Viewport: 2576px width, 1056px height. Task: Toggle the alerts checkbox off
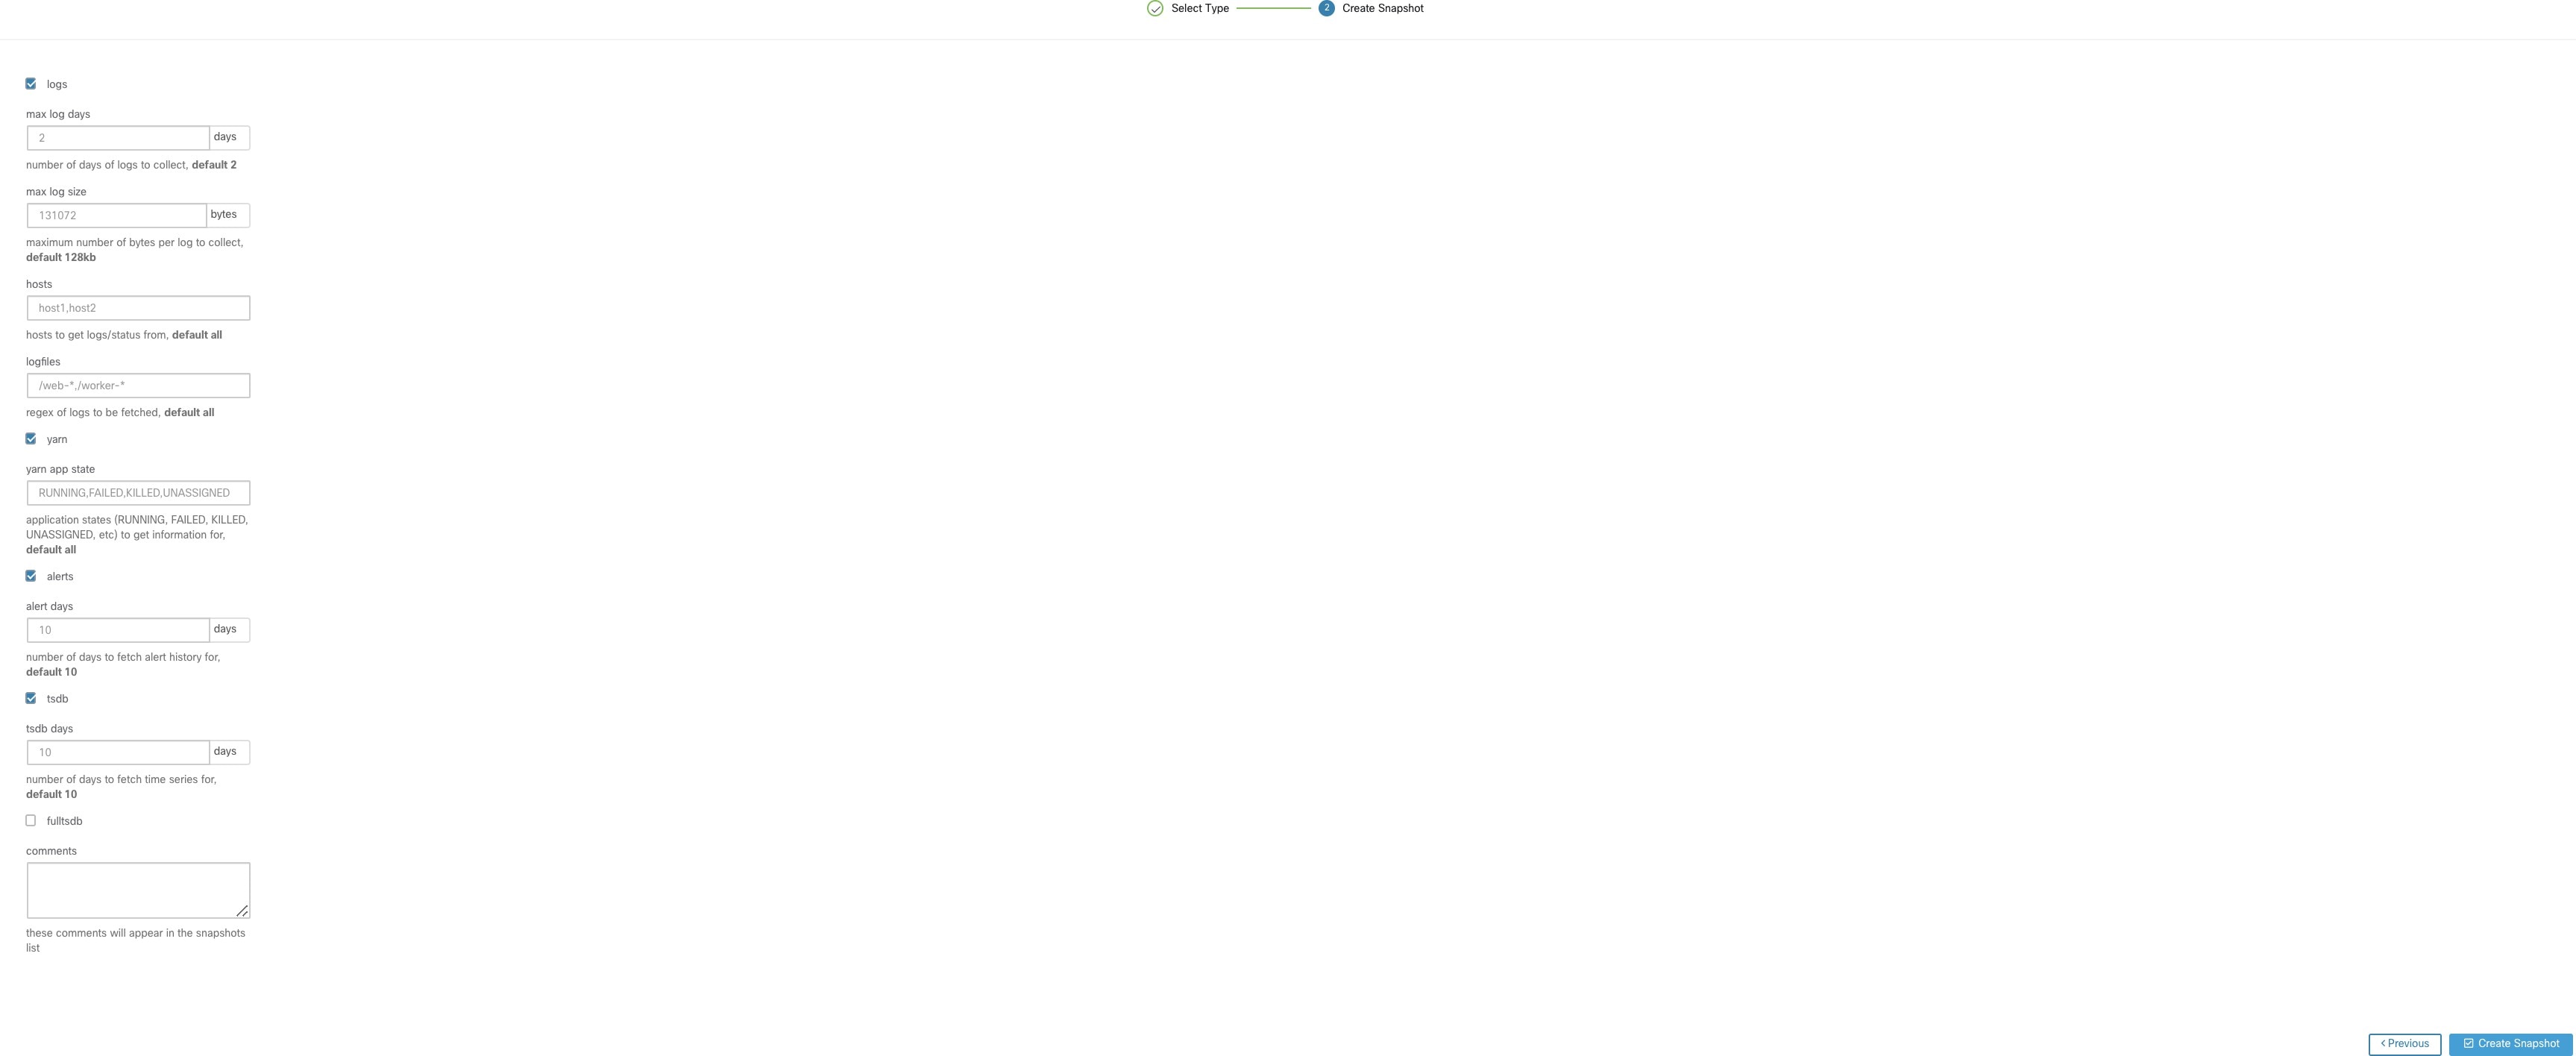click(x=31, y=576)
